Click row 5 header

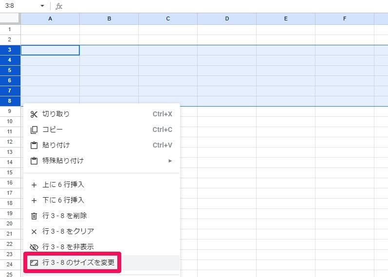10,70
